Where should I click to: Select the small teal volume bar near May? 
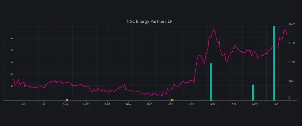[253, 92]
